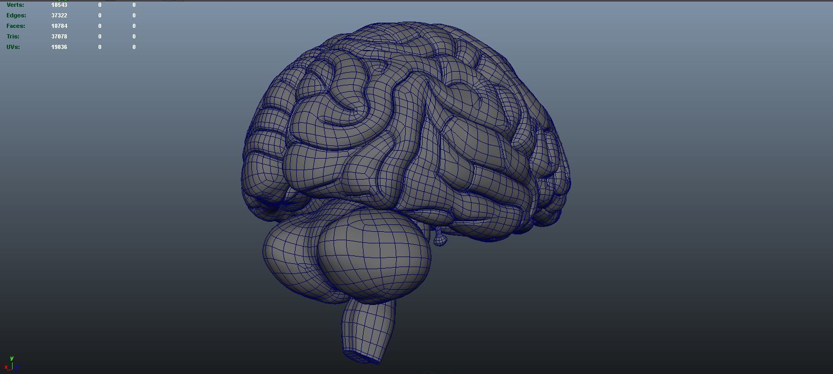Click the Verts value 18543
The image size is (833, 374).
(59, 5)
